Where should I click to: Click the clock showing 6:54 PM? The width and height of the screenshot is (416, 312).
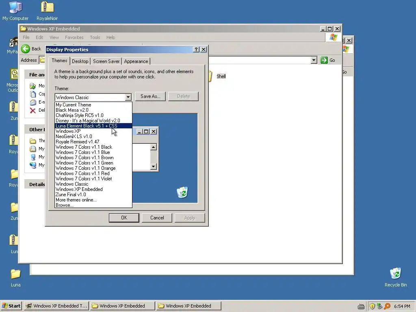(x=402, y=306)
